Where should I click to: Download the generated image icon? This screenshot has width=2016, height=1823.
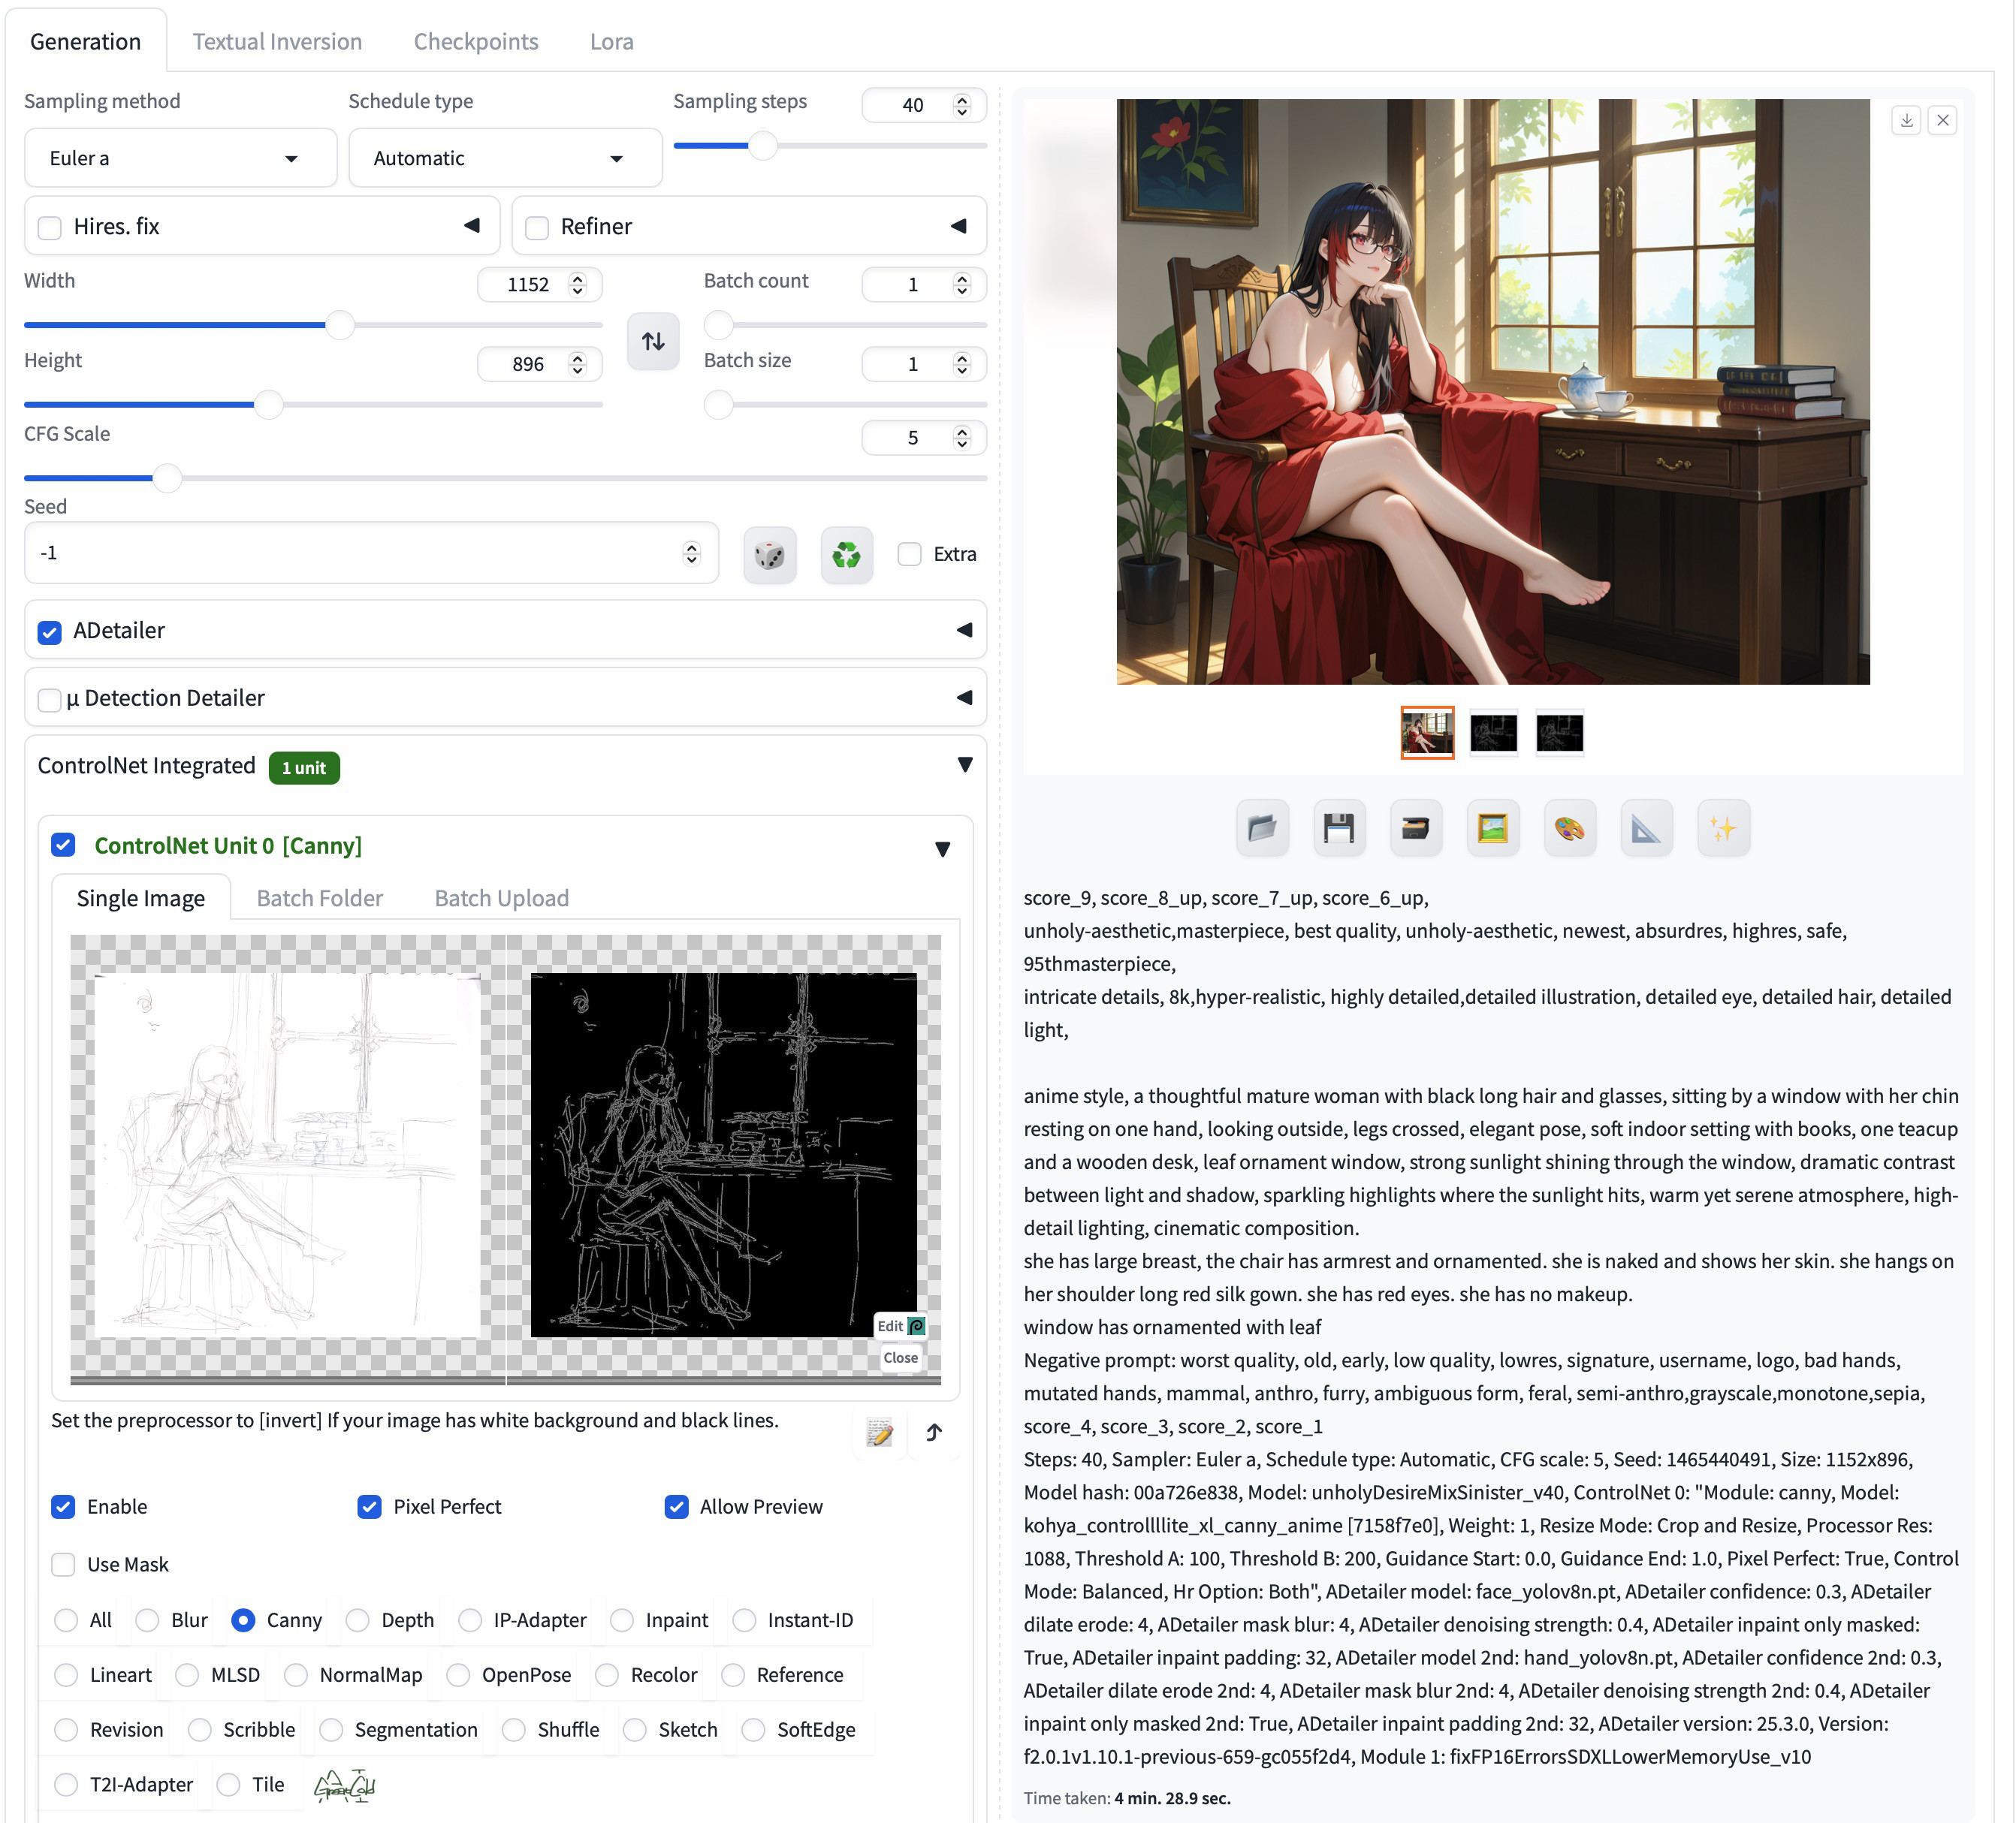coord(1906,121)
